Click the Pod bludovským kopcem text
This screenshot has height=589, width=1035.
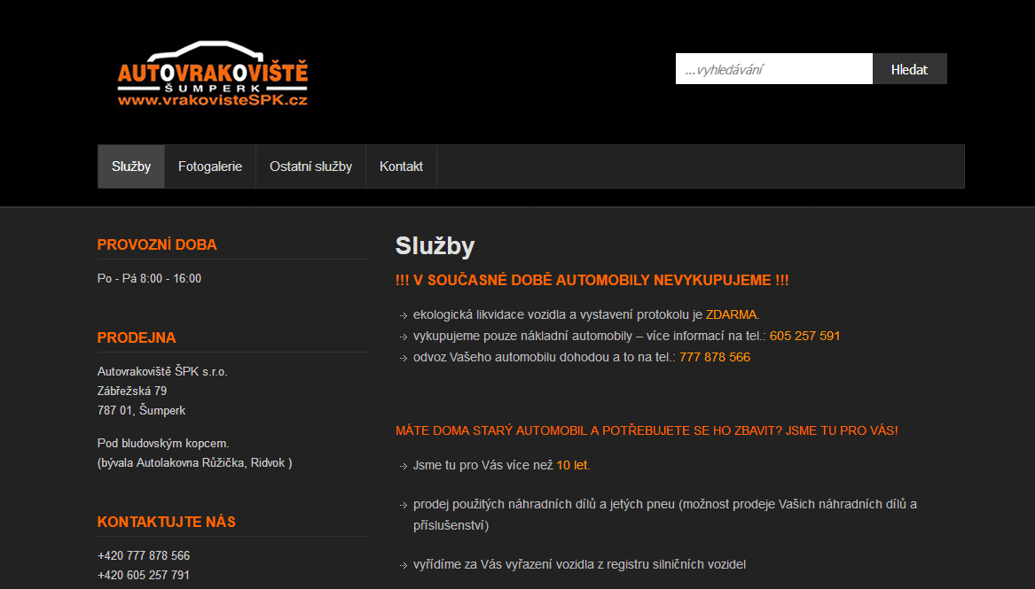tap(163, 444)
